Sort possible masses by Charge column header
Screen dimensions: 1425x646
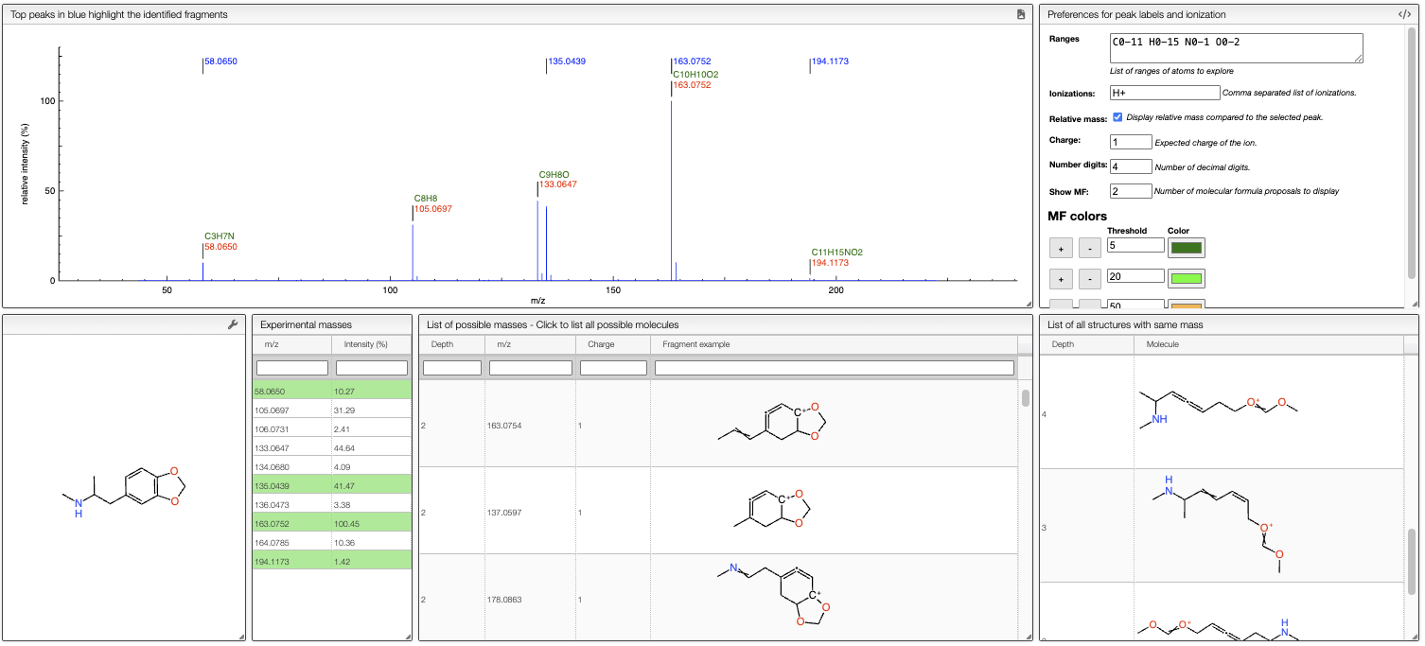coord(613,344)
